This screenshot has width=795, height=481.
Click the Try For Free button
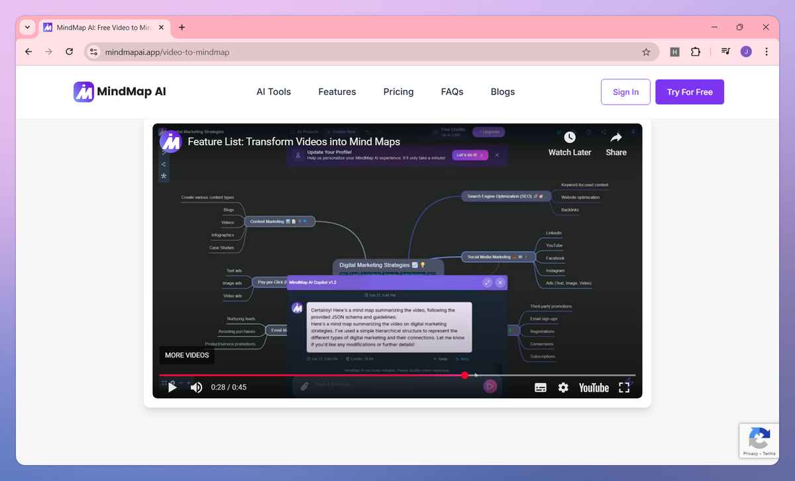point(690,91)
